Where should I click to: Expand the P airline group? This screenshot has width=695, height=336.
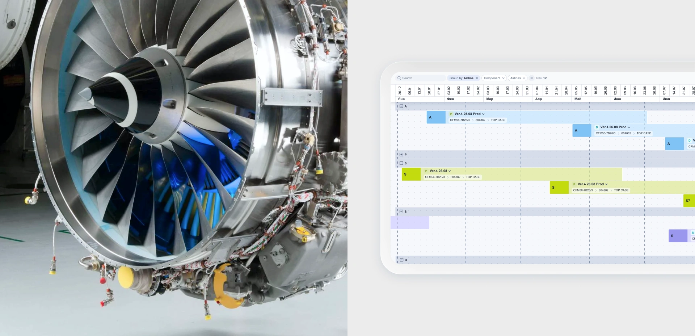pos(401,155)
